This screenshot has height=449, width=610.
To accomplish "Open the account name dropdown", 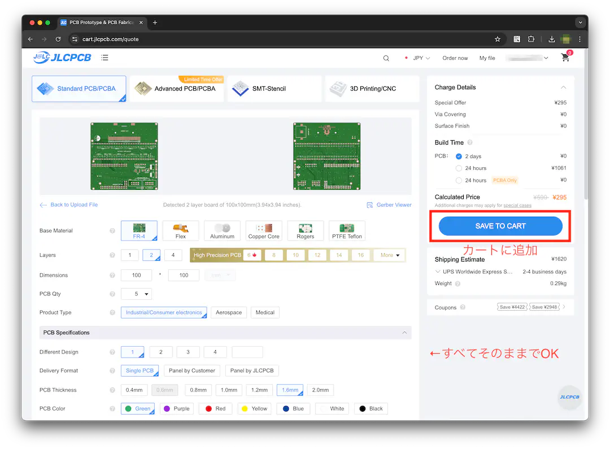I will click(527, 58).
